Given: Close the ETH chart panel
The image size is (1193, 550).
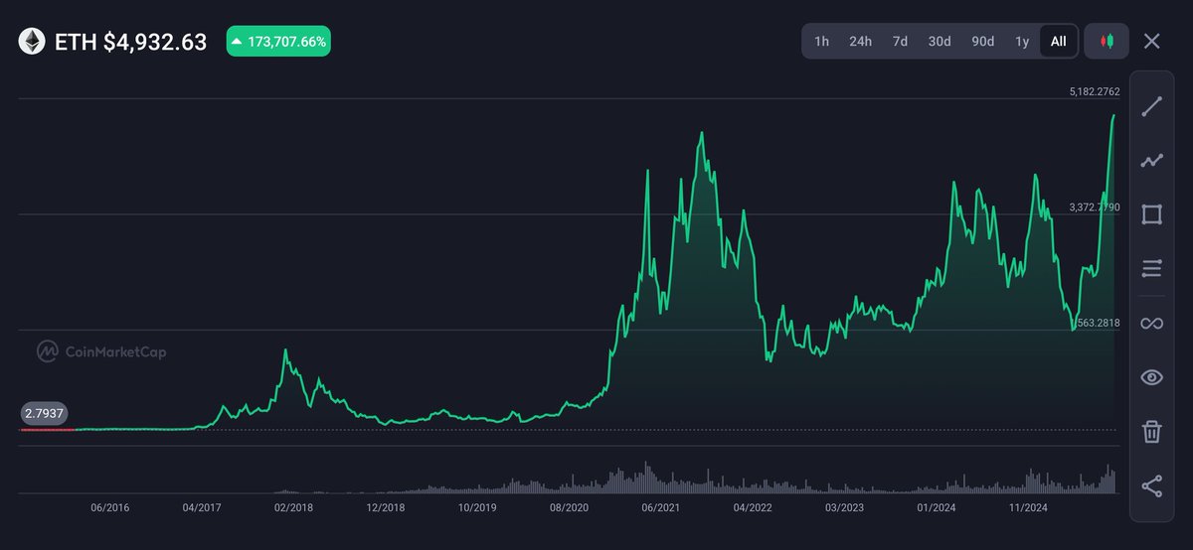Looking at the screenshot, I should click(x=1151, y=42).
